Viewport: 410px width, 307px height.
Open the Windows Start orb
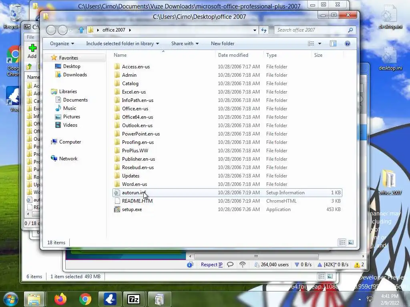point(10,299)
